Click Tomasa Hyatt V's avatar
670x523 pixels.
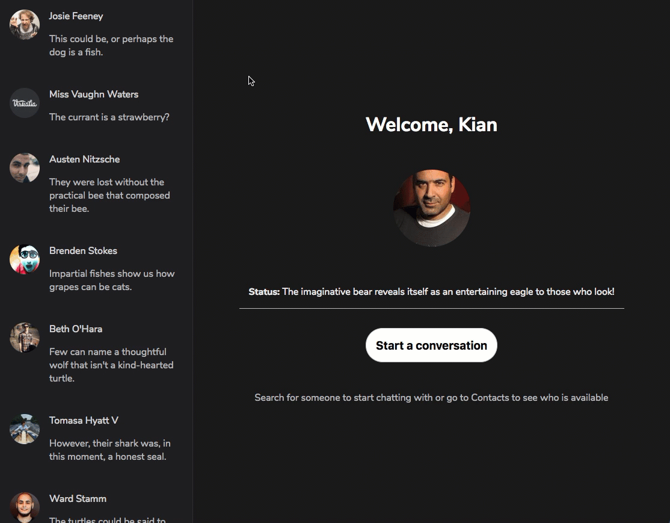[25, 429]
